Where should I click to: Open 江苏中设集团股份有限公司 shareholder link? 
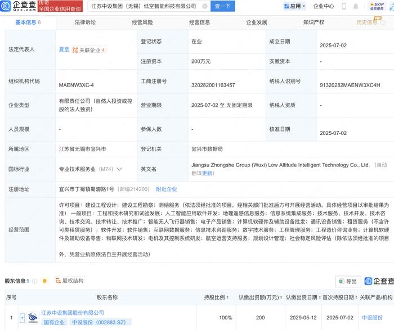(x=73, y=313)
